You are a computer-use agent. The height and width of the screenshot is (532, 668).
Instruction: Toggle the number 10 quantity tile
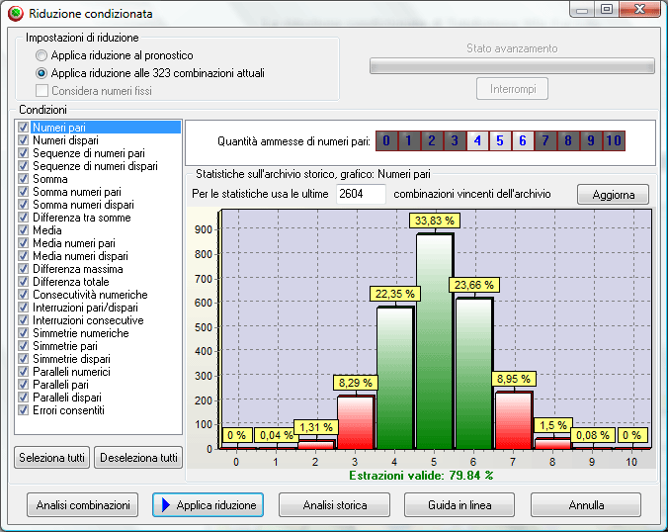pos(614,140)
